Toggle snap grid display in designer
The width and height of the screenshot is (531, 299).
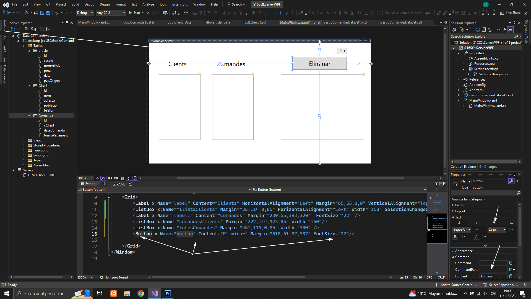[110, 178]
